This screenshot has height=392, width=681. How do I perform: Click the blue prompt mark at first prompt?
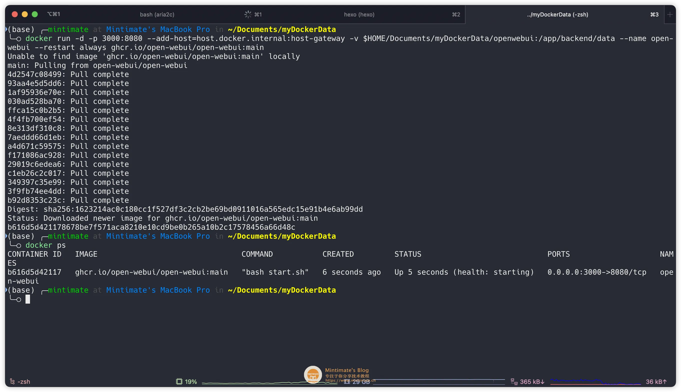coord(6,29)
